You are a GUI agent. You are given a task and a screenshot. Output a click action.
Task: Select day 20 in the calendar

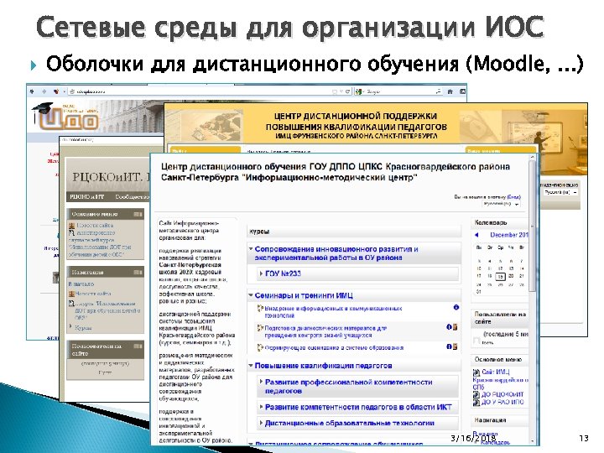pos(511,276)
